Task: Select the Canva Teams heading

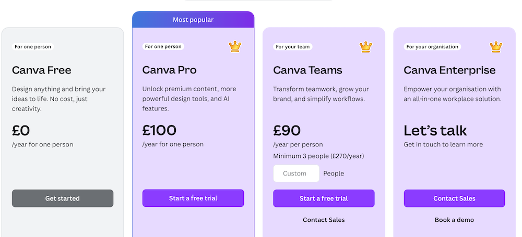Action: click(x=308, y=70)
